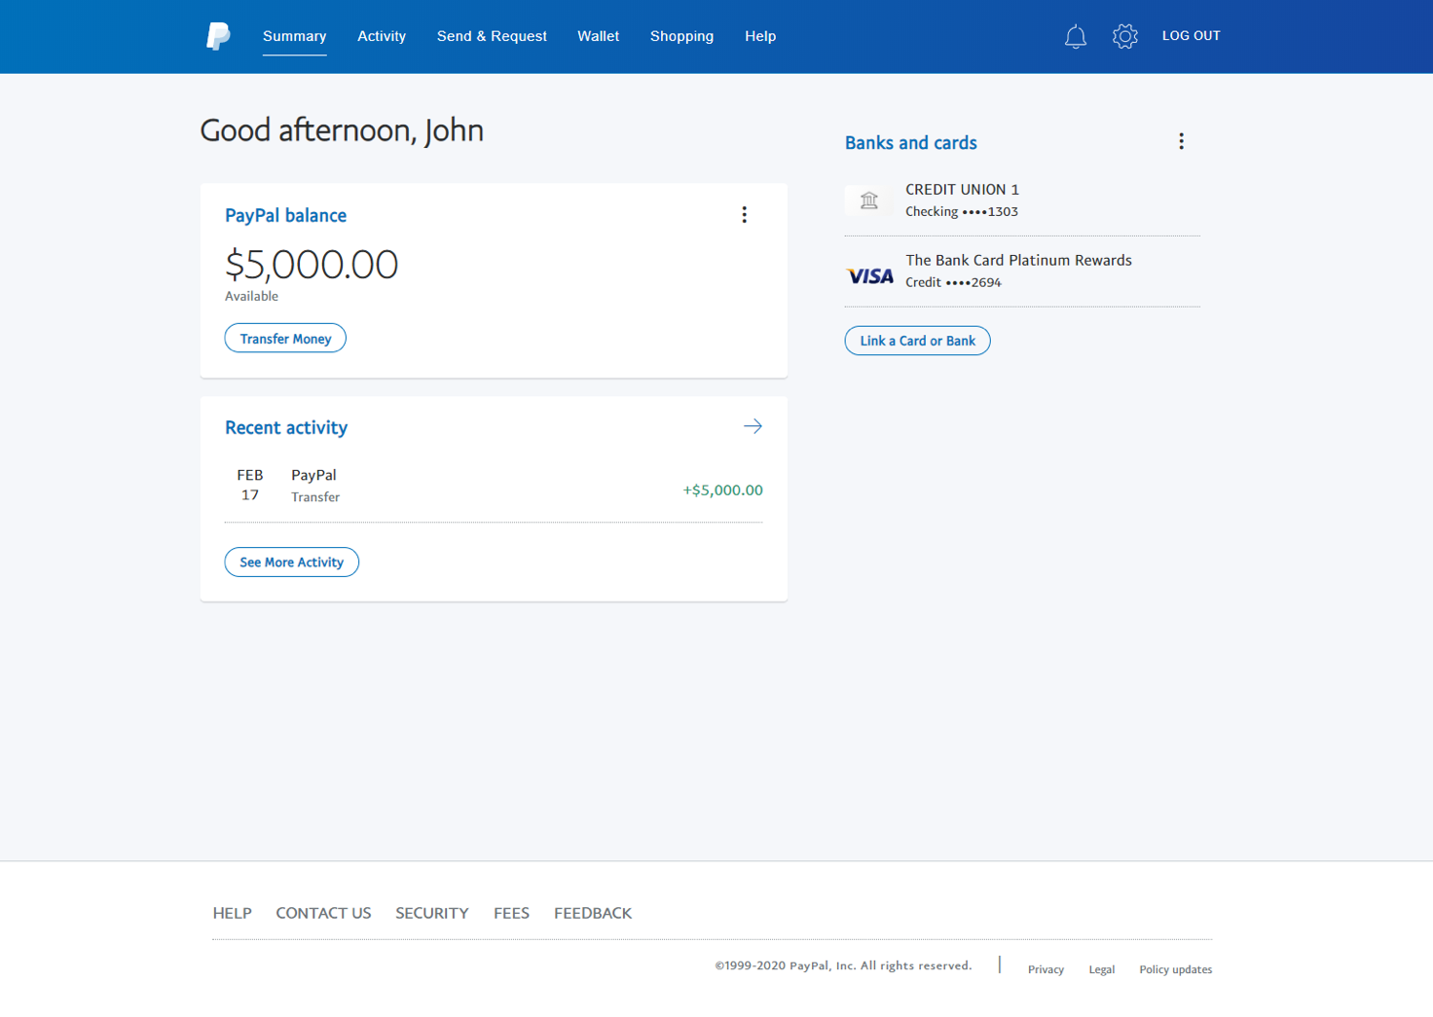Go to the Activity tab
1433x1017 pixels.
pos(381,36)
